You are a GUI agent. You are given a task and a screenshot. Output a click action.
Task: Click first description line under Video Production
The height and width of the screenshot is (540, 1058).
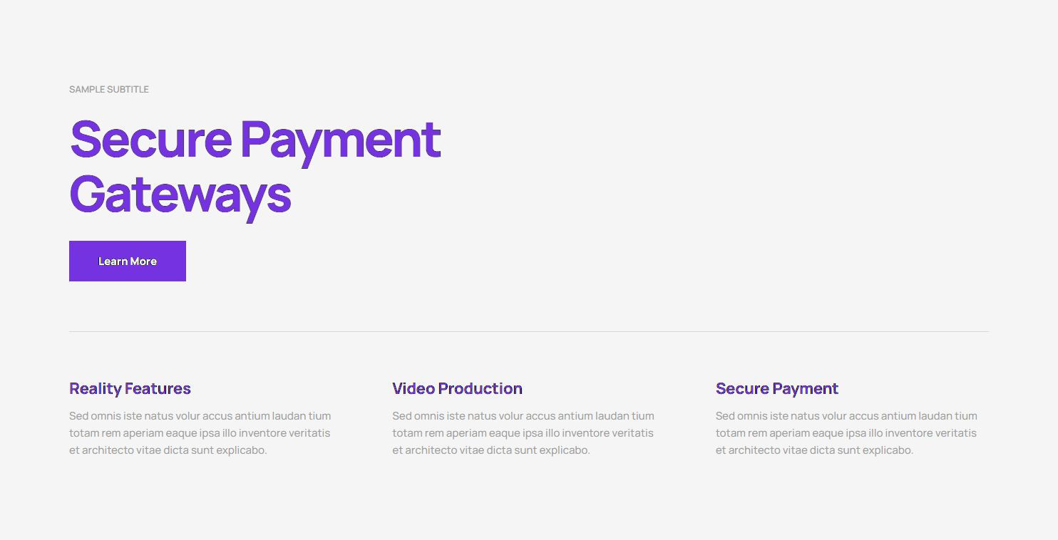click(523, 416)
